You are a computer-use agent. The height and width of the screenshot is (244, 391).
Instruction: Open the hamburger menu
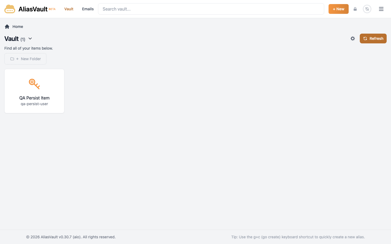point(381,9)
